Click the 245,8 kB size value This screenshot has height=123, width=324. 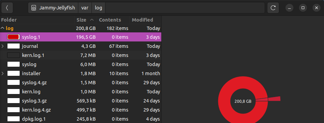pyautogui.click(x=86, y=119)
